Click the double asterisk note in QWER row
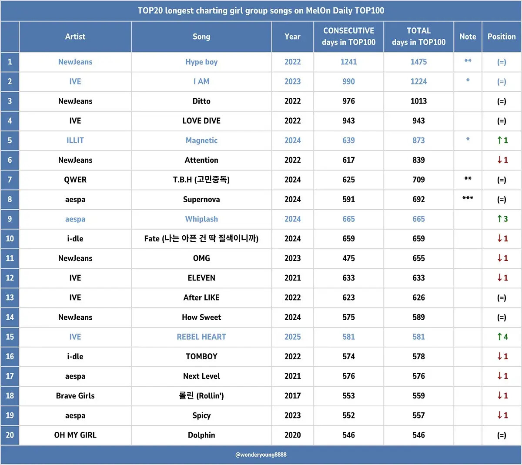The image size is (522, 465). coord(468,178)
